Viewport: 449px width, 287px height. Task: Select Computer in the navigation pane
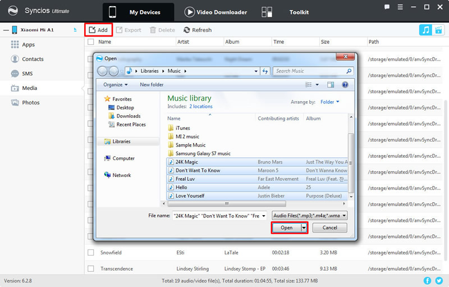[123, 158]
